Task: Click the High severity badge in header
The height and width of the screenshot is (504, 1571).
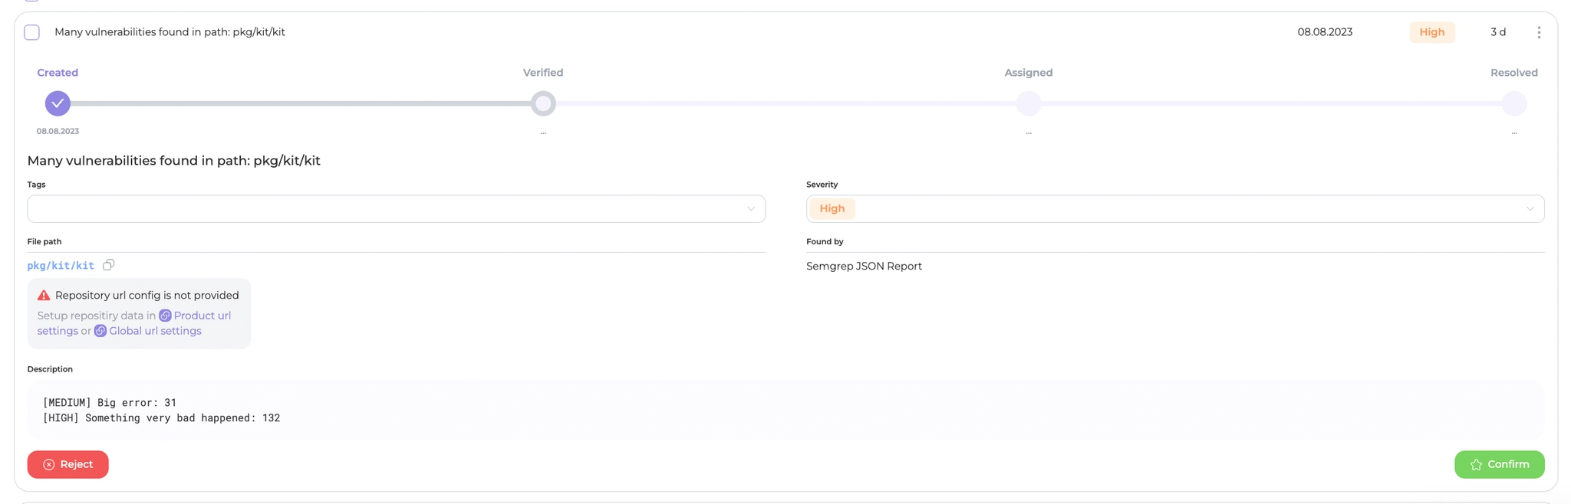Action: click(1431, 32)
